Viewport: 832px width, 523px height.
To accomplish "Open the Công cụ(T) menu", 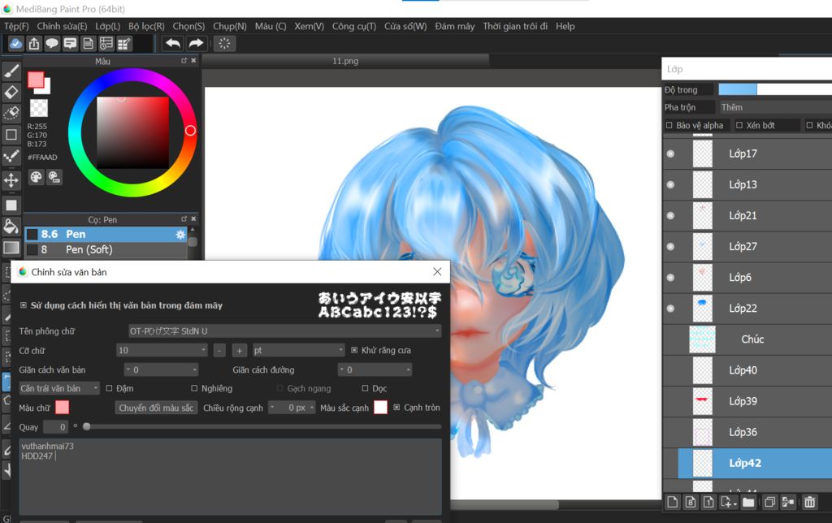I will 354,26.
